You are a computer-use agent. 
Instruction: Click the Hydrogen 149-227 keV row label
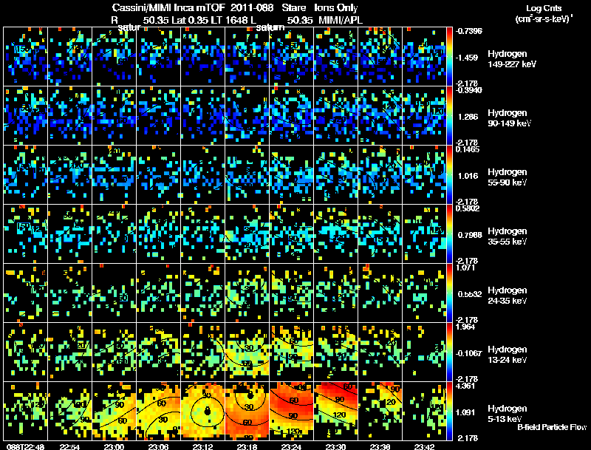click(512, 59)
